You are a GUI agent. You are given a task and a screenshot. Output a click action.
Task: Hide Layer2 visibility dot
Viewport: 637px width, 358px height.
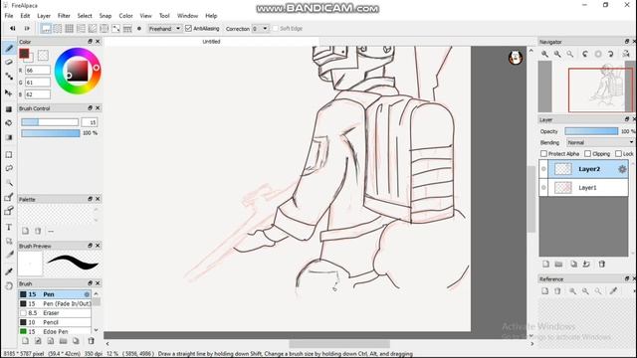543,169
